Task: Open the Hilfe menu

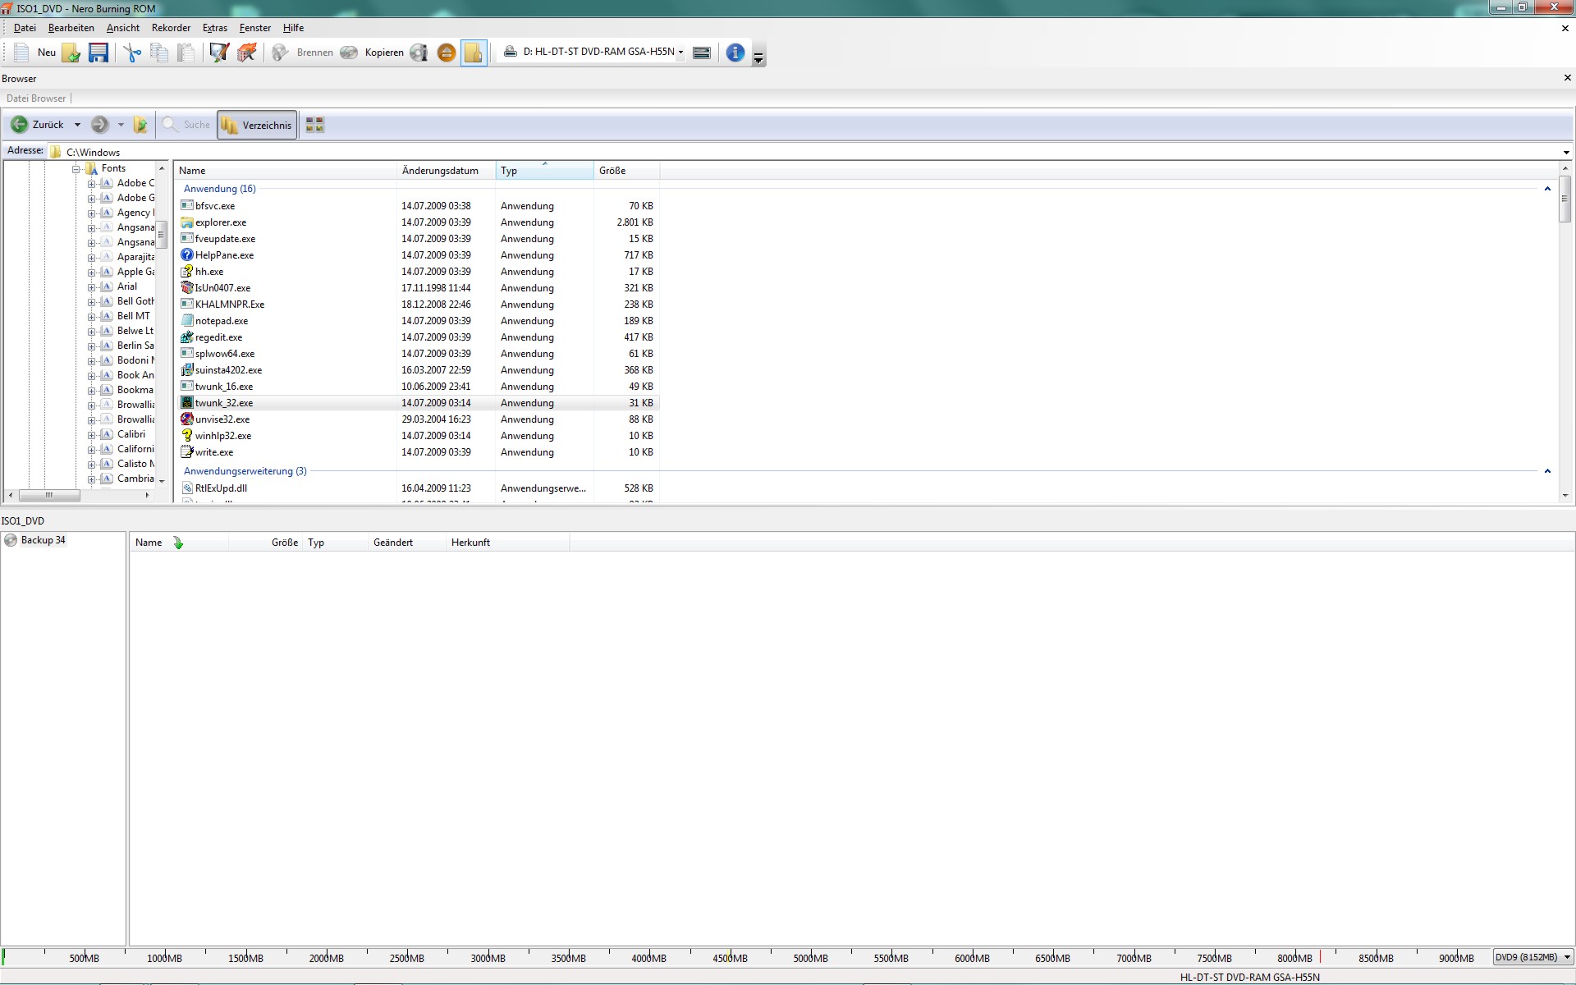Action: (x=293, y=28)
